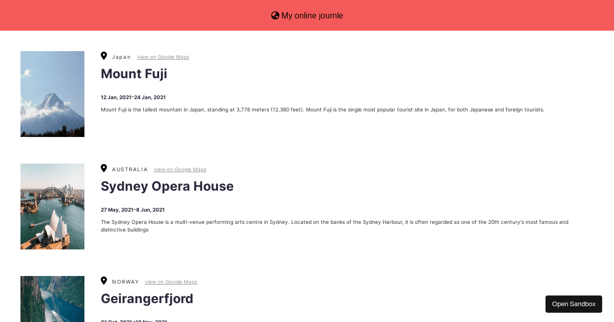This screenshot has height=322, width=614.
Task: Select the JAPAN country label
Action: pos(121,57)
